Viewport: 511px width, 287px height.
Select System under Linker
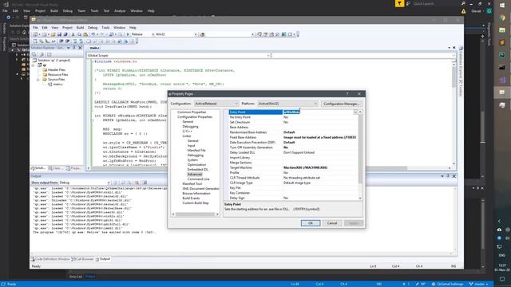(192, 159)
